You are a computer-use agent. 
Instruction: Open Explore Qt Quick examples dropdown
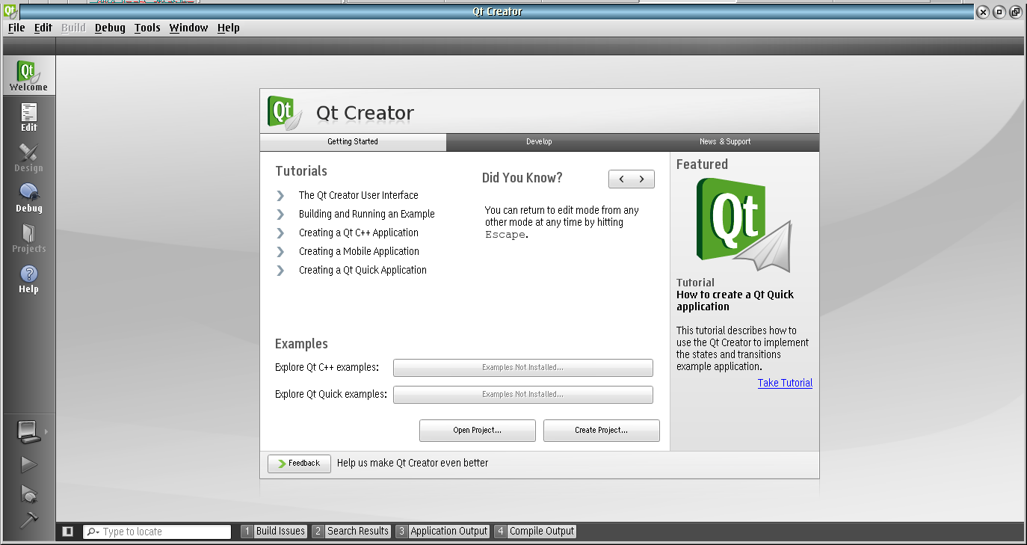(x=522, y=395)
